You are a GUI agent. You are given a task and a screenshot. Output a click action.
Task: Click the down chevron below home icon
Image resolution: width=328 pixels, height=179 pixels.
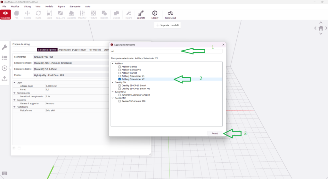(321, 34)
